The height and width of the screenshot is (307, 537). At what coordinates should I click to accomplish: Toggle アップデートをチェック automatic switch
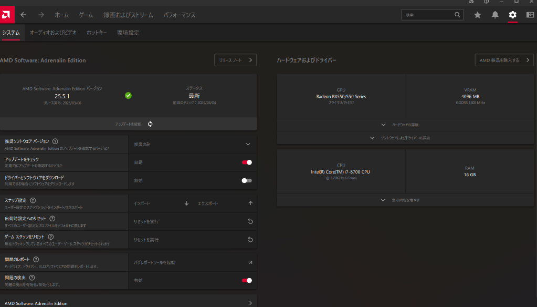(247, 162)
